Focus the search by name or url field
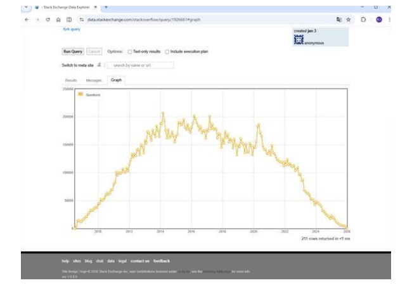The width and height of the screenshot is (412, 285). 140,65
